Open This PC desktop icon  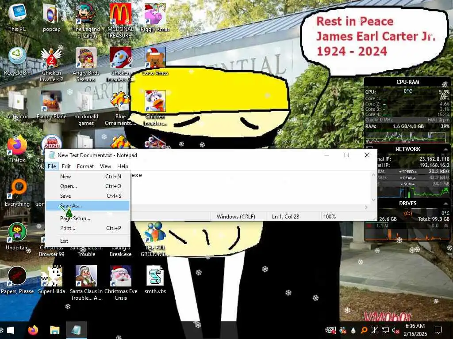[17, 17]
